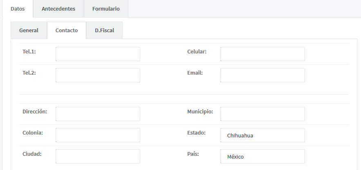The height and width of the screenshot is (170, 361).
Task: Open the Formulario tab
Action: coord(106,9)
